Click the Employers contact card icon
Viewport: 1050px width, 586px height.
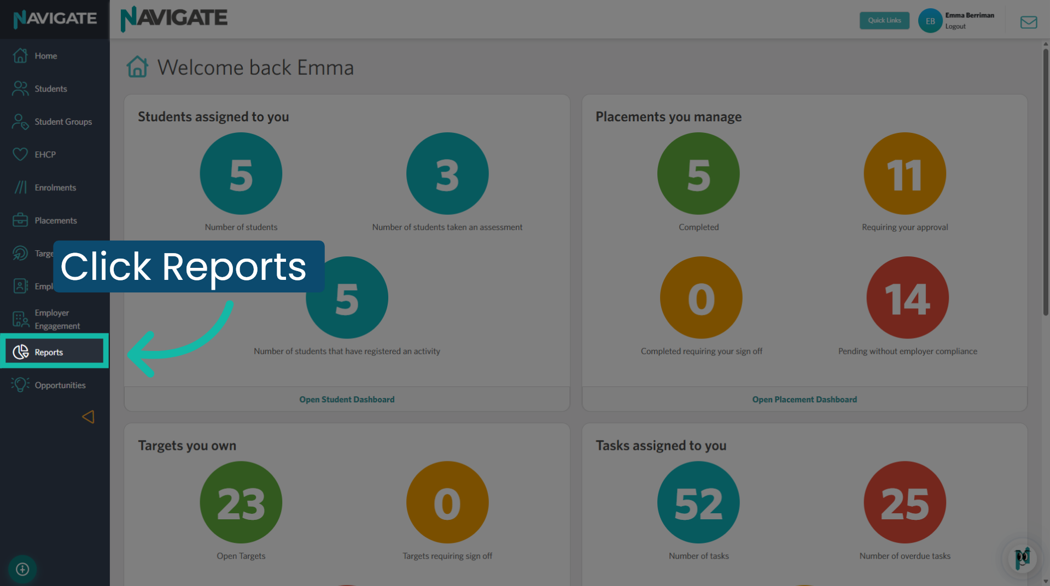20,286
